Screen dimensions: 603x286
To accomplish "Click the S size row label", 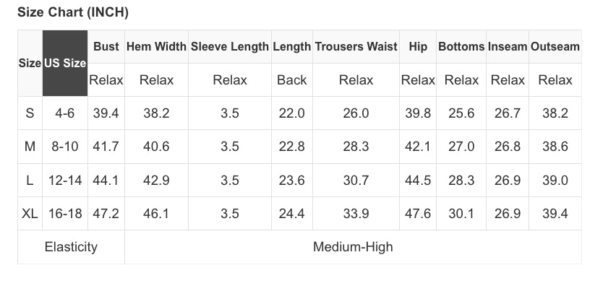I will point(30,113).
